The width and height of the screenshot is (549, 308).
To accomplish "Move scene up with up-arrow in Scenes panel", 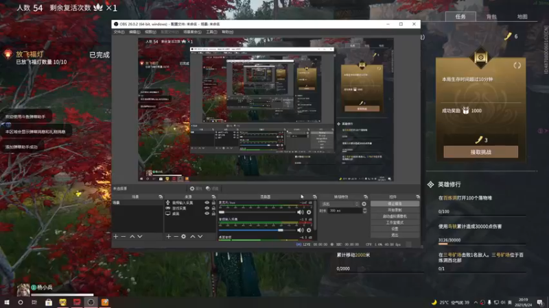I will 132,236.
